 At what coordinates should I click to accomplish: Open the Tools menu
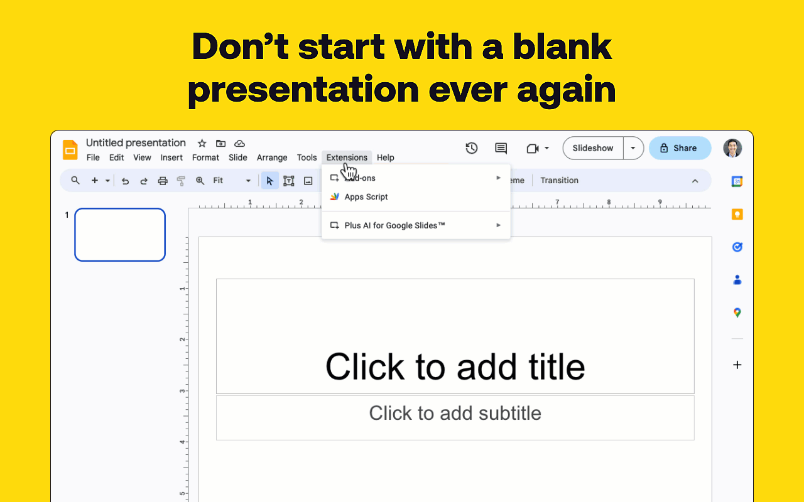click(x=307, y=158)
